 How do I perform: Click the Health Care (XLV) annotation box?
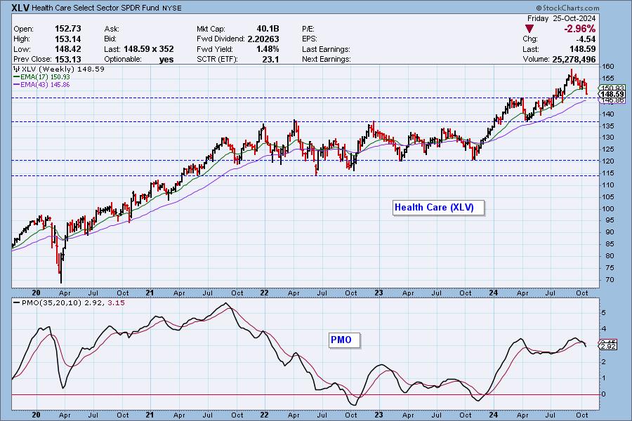(438, 208)
